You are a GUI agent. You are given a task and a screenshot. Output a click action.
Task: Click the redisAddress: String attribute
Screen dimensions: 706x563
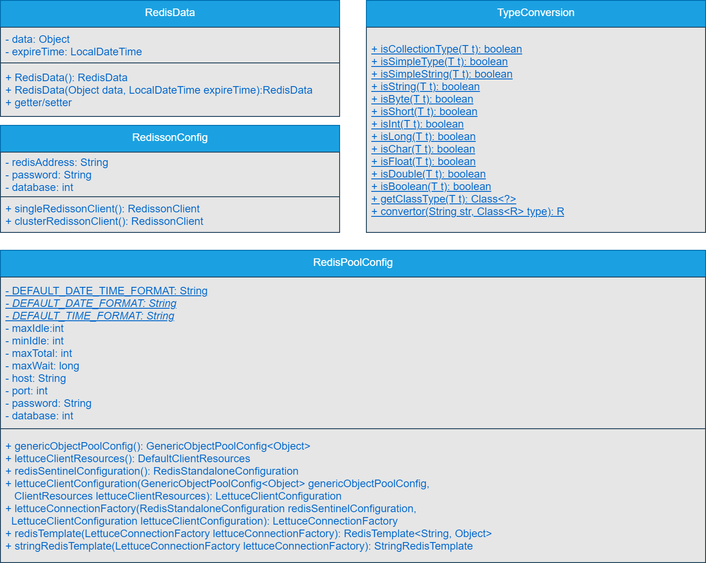(x=57, y=163)
